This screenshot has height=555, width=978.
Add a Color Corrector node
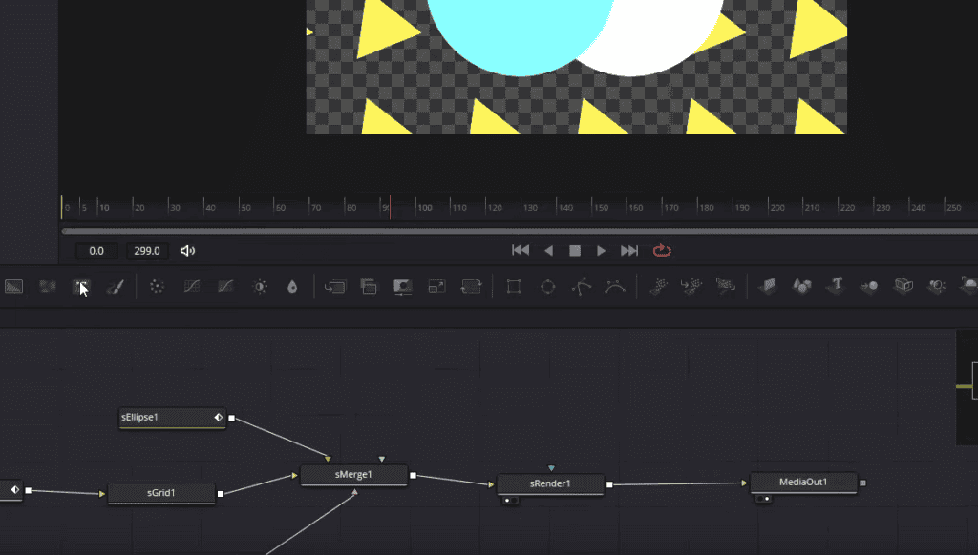pyautogui.click(x=157, y=286)
